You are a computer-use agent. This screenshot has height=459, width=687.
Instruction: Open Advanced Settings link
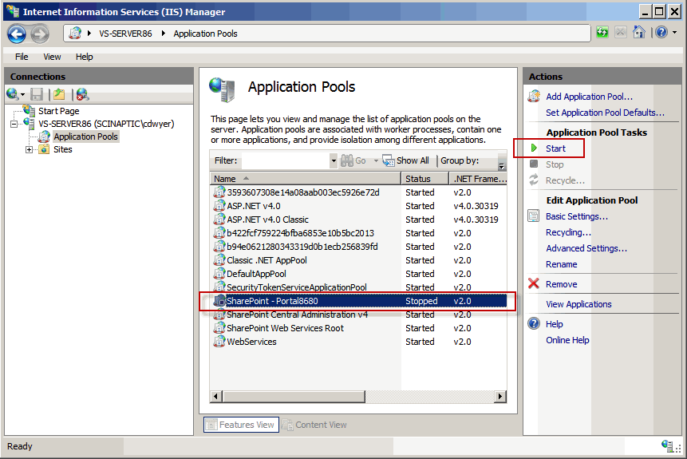click(586, 248)
